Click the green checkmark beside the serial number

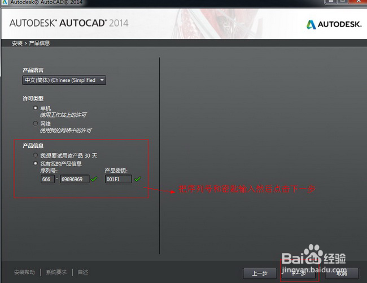[94, 179]
